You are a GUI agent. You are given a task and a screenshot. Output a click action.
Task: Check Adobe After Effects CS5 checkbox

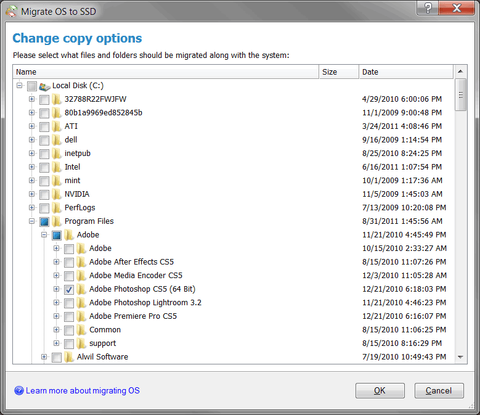point(69,263)
